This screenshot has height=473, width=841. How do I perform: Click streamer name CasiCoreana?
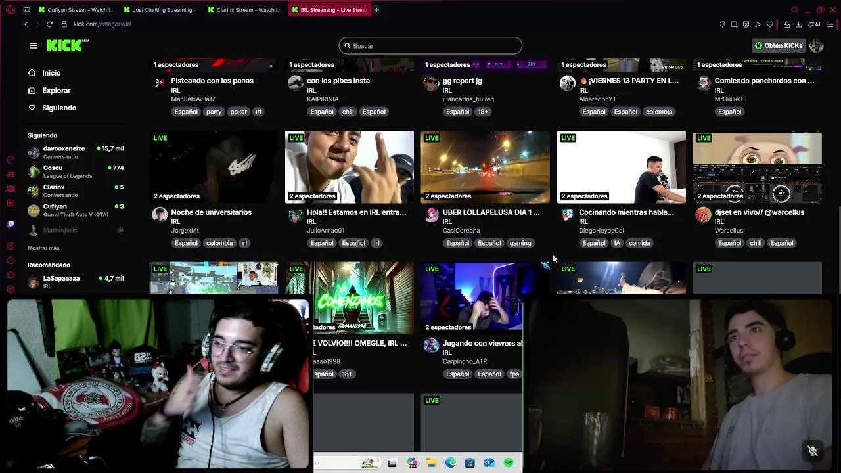[461, 231]
